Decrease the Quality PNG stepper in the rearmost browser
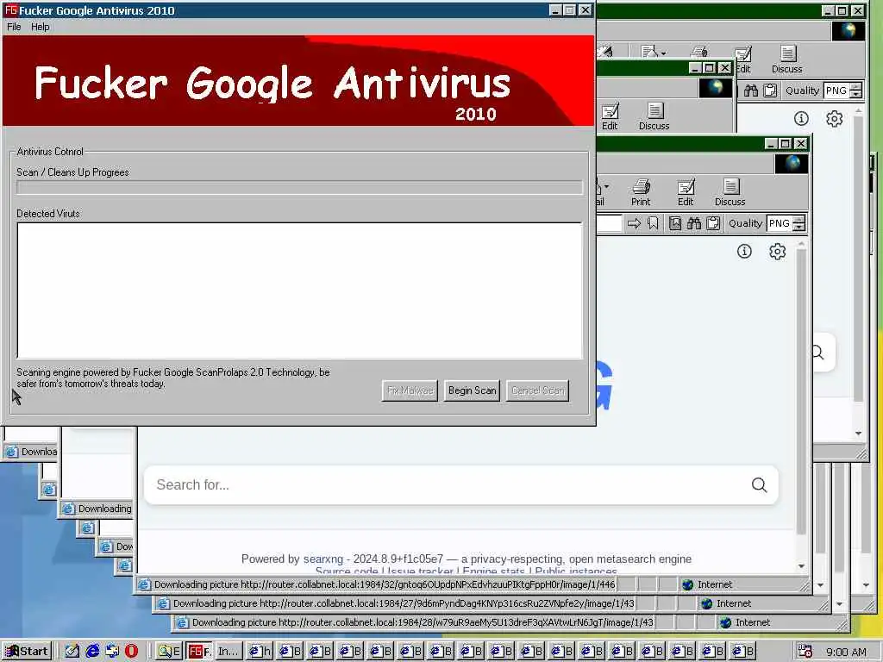This screenshot has height=662, width=883. pyautogui.click(x=856, y=95)
